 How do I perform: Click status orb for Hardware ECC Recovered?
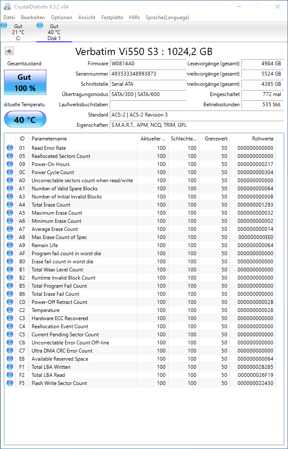[x=10, y=318]
